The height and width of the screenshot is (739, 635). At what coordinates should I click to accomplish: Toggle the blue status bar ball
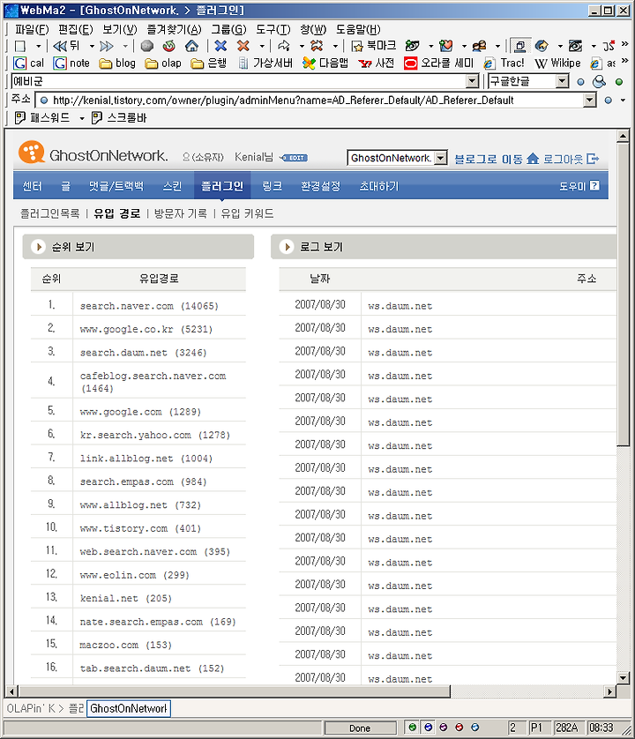coord(428,728)
